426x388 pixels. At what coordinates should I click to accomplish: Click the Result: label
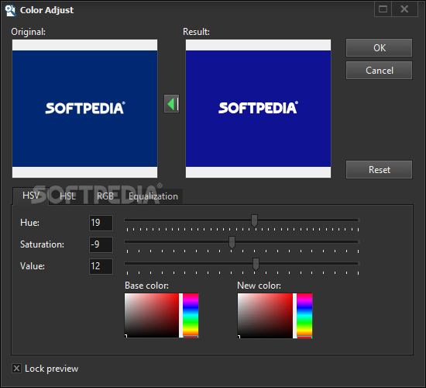click(x=196, y=32)
